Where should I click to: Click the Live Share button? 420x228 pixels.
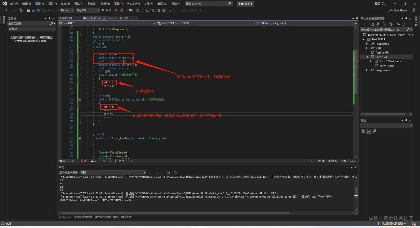pyautogui.click(x=398, y=11)
